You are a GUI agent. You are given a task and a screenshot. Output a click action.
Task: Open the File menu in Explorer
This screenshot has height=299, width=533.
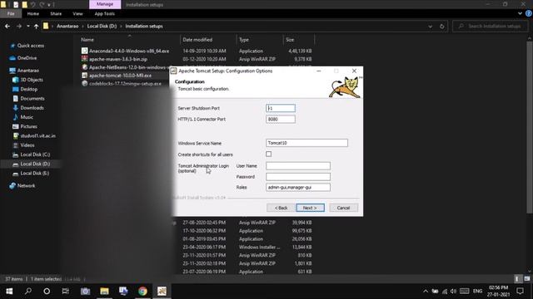click(11, 14)
